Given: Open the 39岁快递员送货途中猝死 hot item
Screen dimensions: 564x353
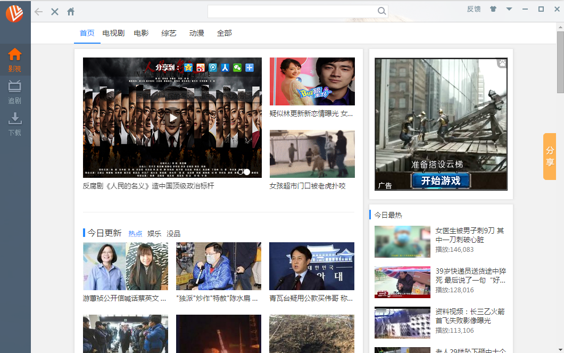Looking at the screenshot, I should point(470,275).
